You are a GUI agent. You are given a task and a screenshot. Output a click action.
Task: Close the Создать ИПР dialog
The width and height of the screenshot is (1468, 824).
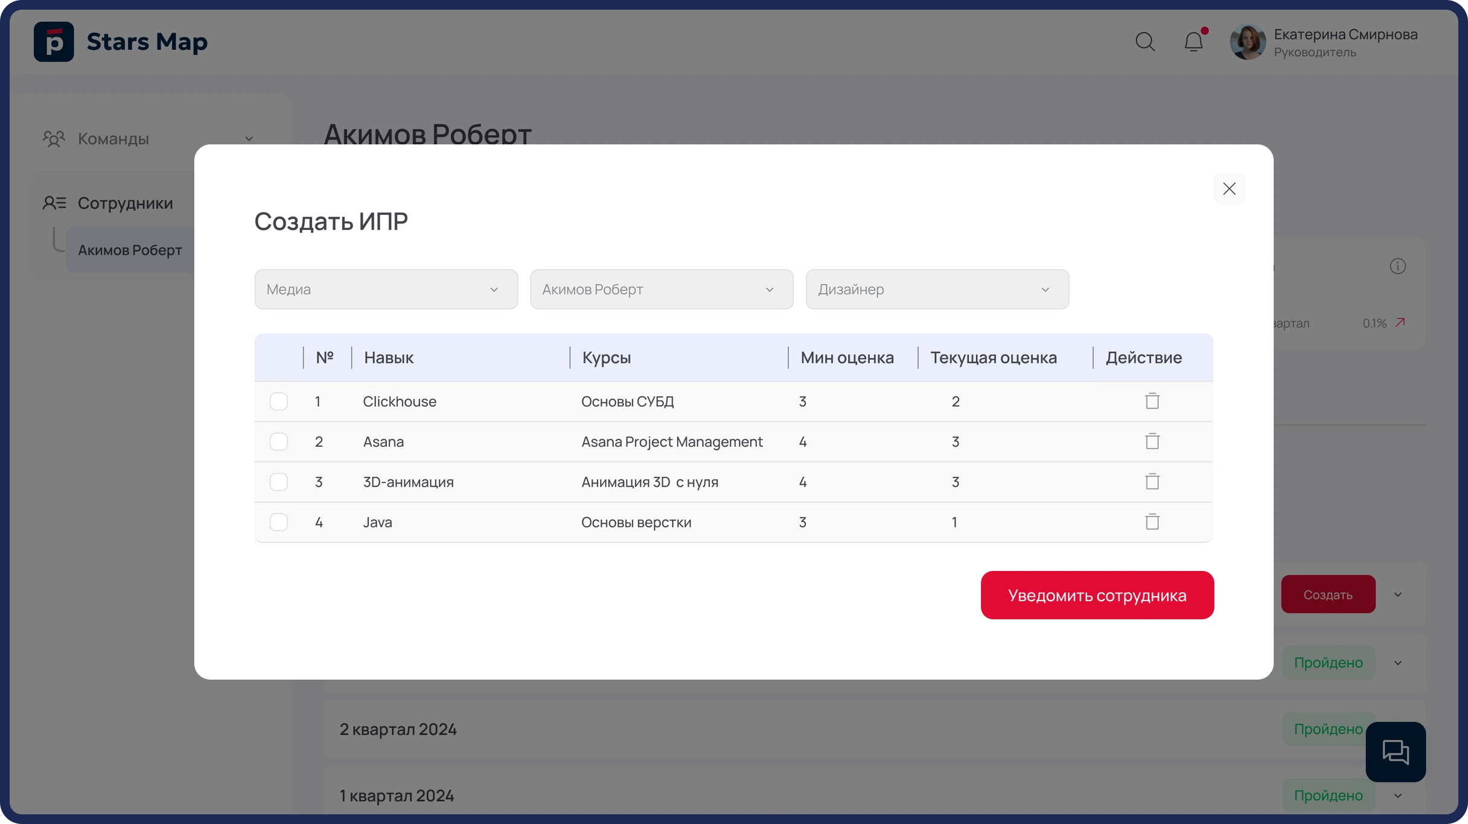click(1229, 189)
